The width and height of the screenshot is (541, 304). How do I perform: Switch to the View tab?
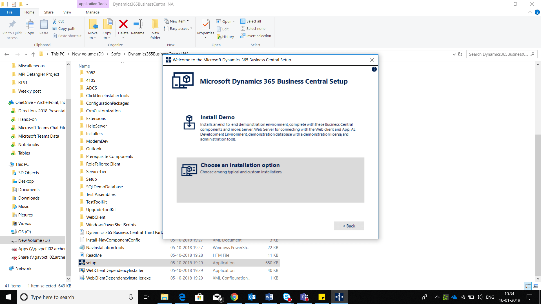pyautogui.click(x=67, y=12)
